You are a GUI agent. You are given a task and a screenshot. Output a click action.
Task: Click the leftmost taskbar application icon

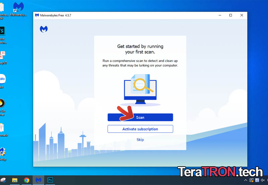3,180
